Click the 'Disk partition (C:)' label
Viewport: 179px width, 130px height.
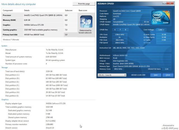(12, 75)
